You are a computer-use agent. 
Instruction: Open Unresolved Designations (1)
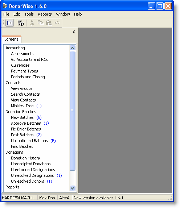[x=37, y=175]
